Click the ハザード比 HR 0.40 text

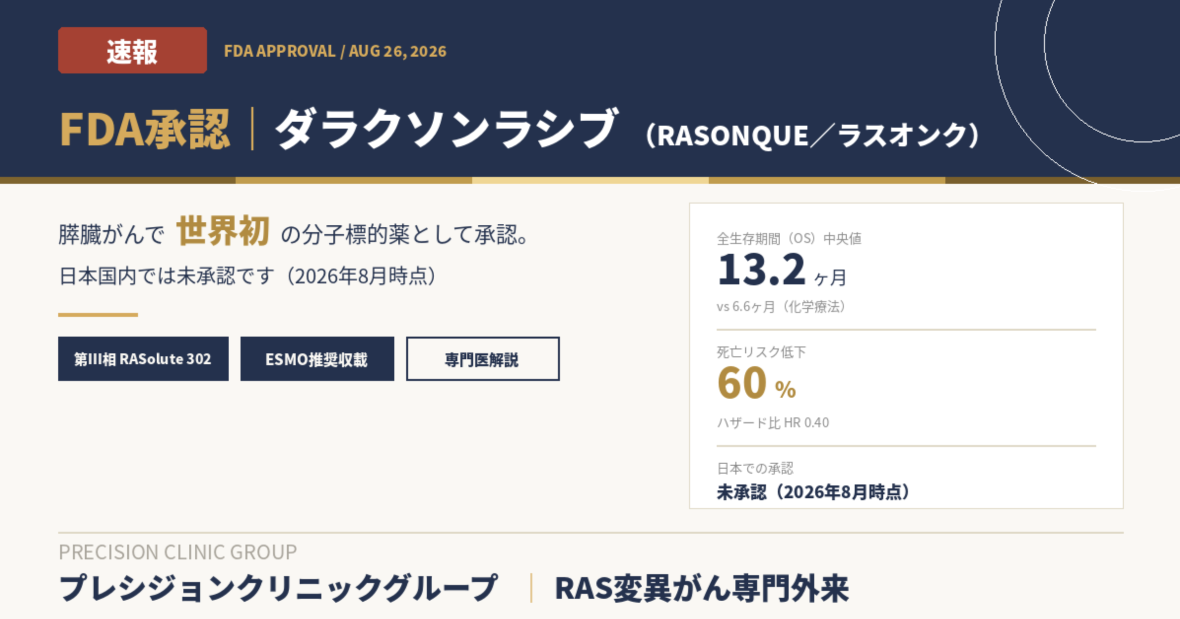point(773,423)
